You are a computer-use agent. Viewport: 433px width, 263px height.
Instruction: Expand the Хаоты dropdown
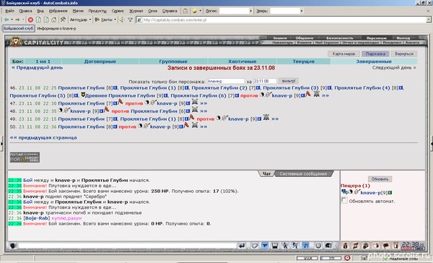tap(115, 20)
